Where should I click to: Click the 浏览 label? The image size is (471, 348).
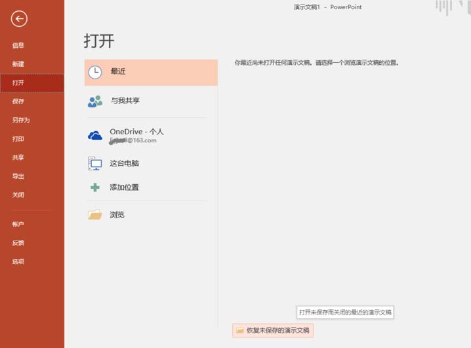click(117, 215)
